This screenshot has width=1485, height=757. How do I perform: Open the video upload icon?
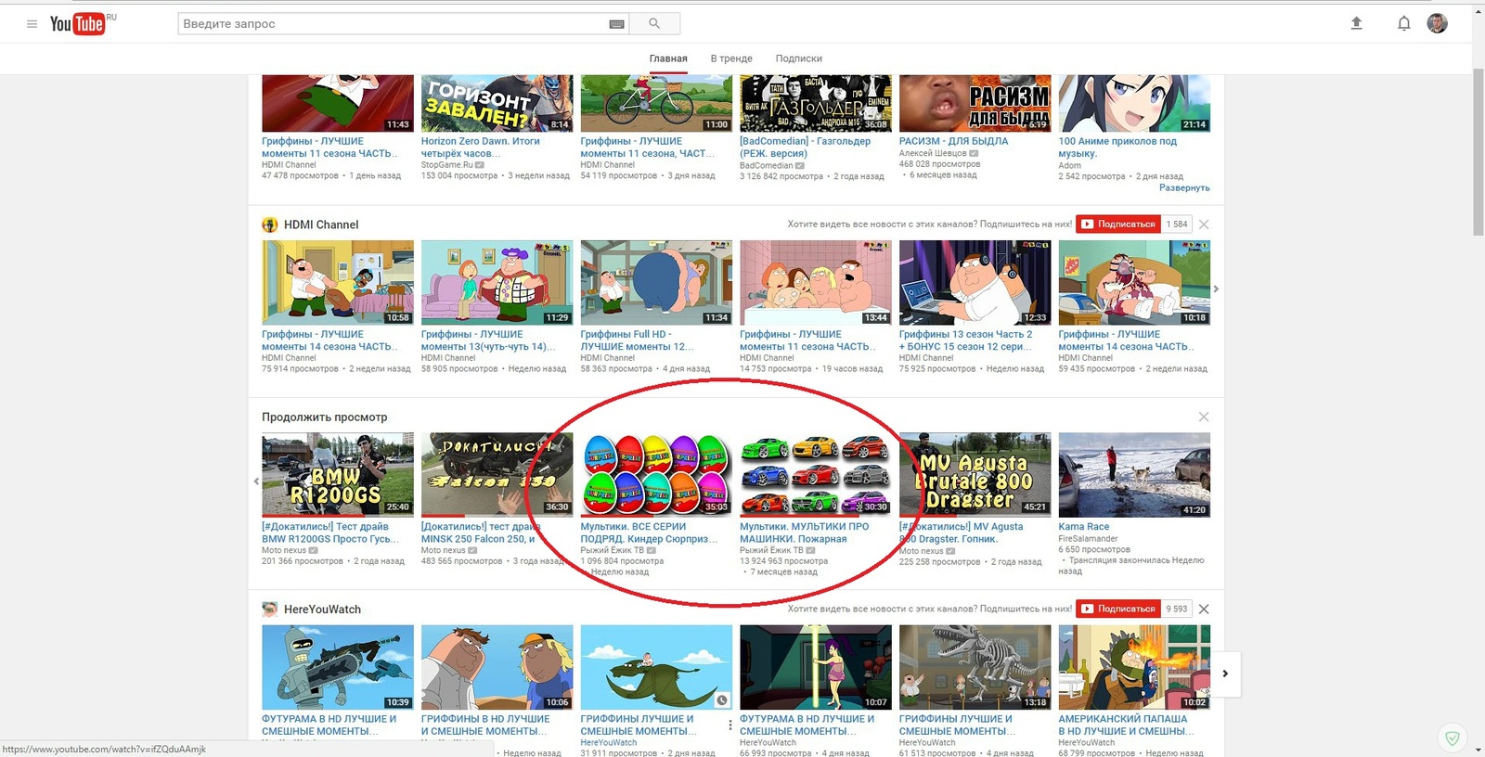[x=1356, y=23]
